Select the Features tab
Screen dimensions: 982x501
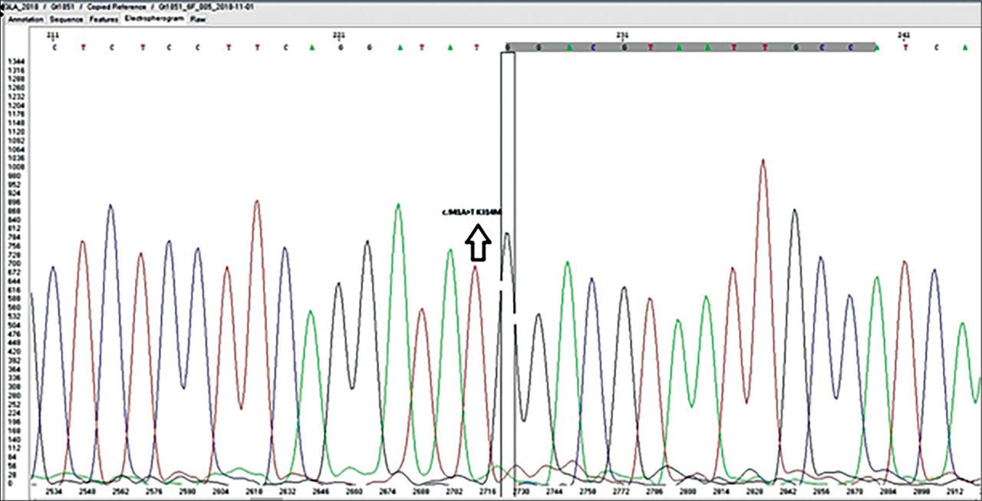tap(103, 18)
